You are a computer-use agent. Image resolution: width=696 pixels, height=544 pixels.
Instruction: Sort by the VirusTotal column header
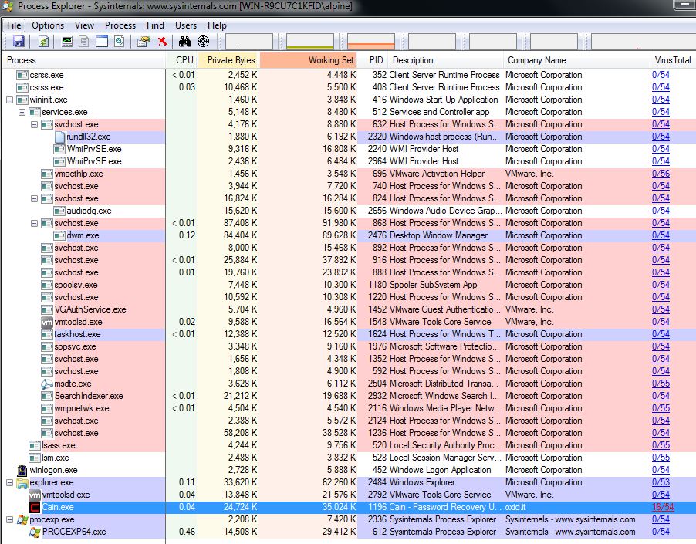point(673,60)
